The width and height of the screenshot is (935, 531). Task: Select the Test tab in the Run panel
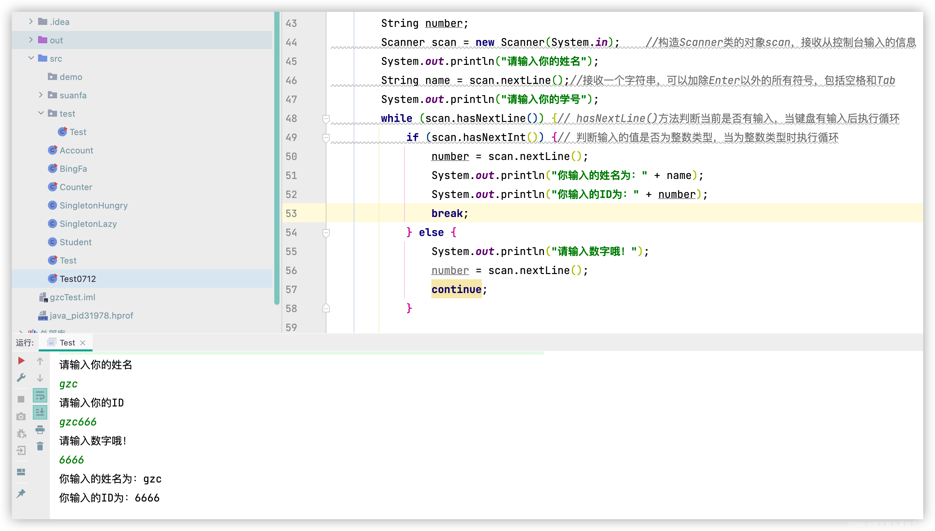[x=67, y=343]
